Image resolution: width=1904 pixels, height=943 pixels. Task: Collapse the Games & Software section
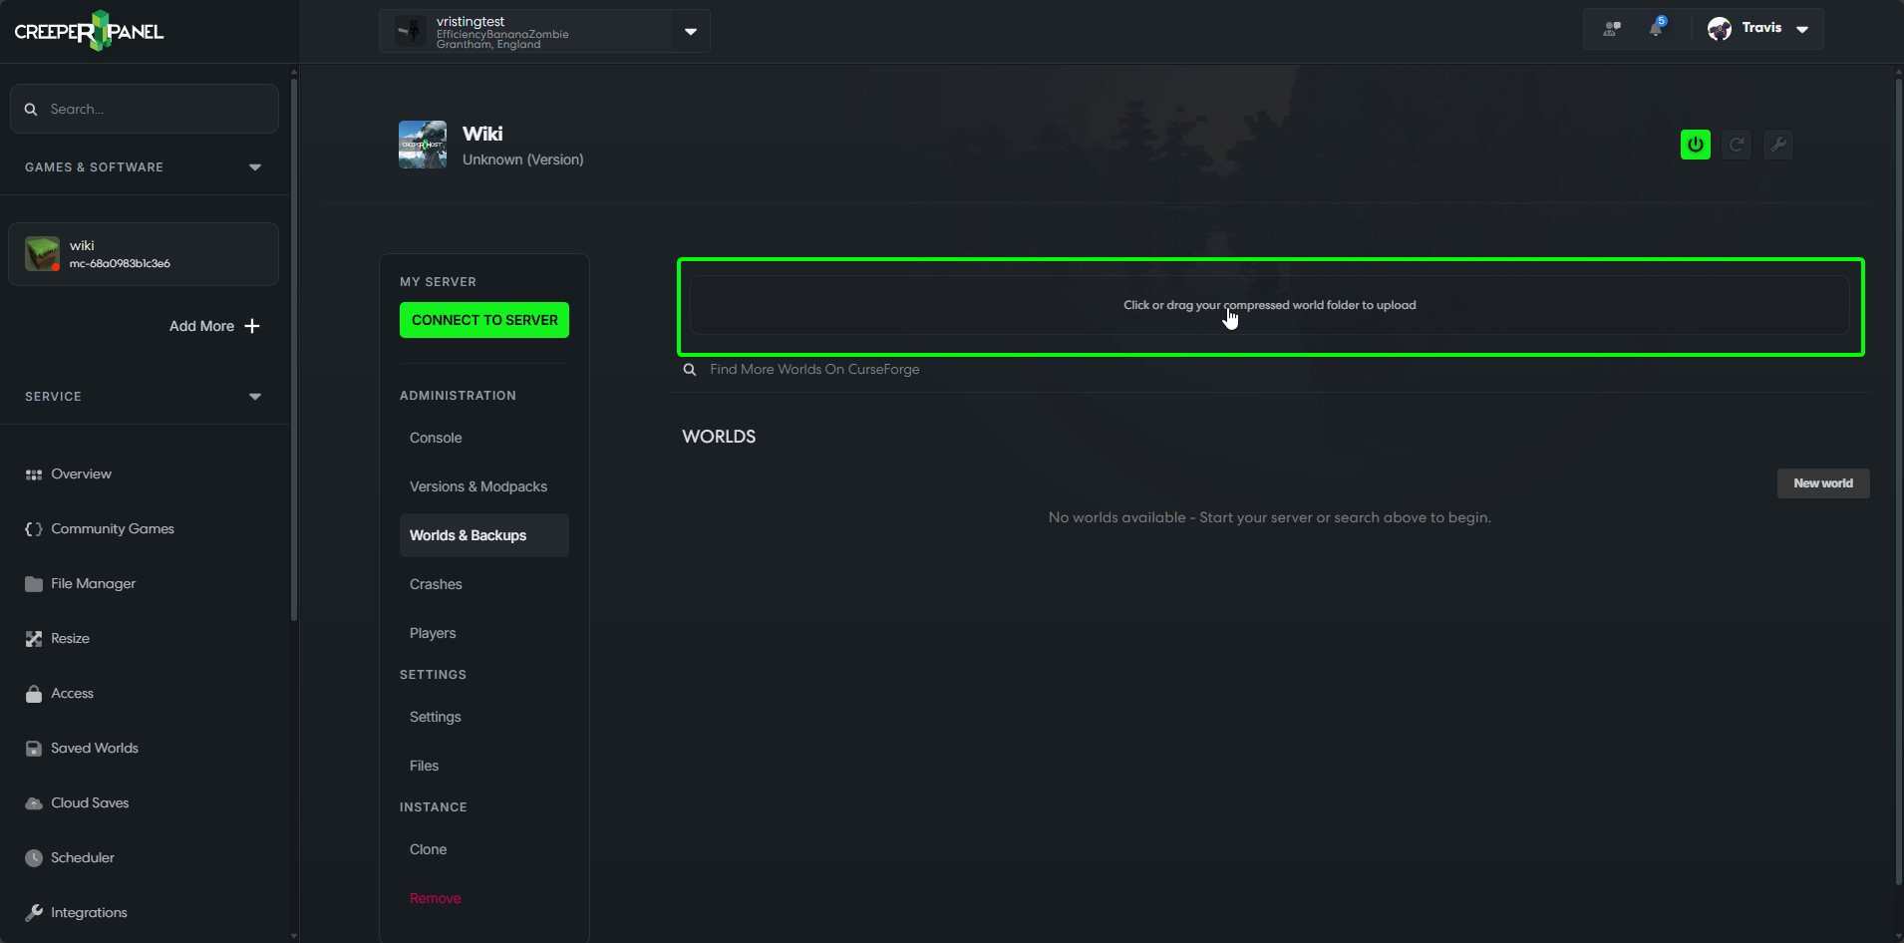(255, 167)
